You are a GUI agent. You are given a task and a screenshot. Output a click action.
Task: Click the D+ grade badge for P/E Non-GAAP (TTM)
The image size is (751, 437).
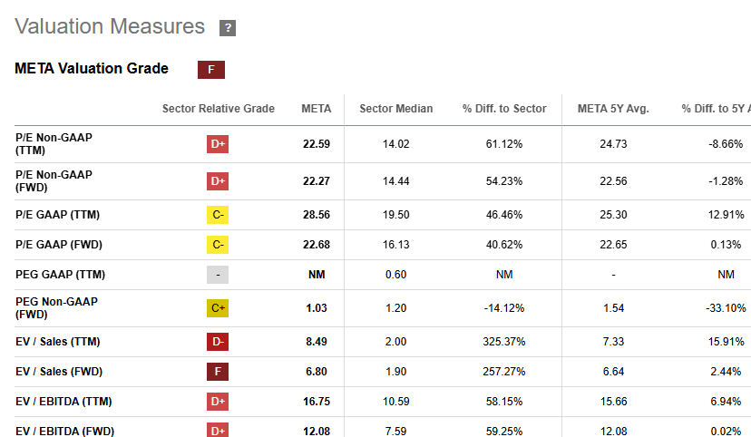click(x=218, y=144)
